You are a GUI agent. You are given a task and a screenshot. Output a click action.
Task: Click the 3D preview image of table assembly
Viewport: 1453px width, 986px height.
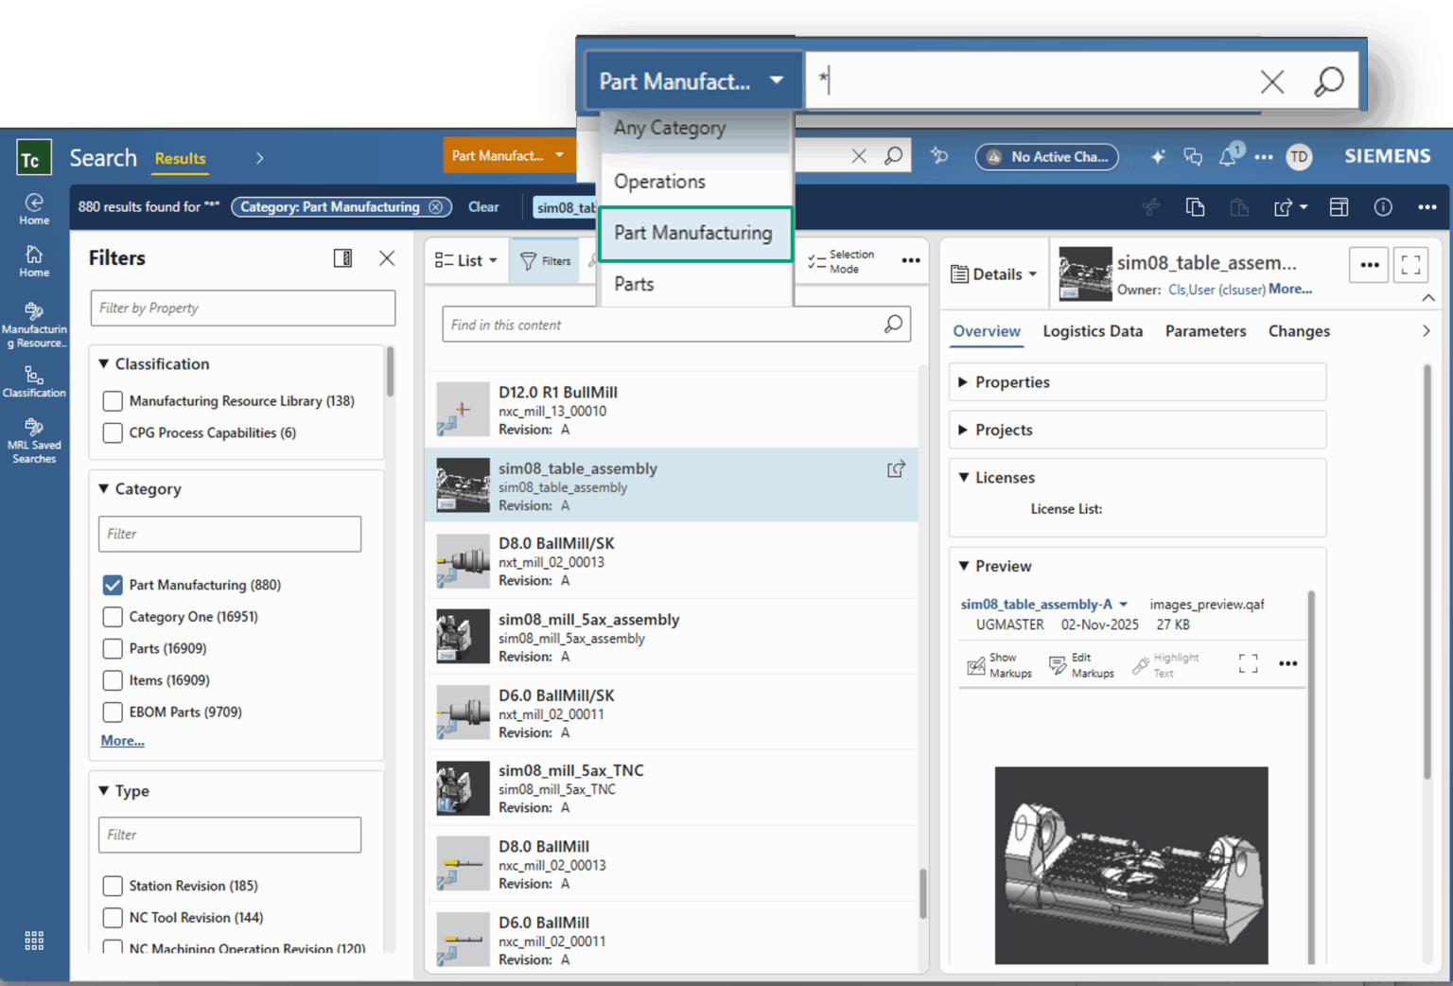tap(1131, 865)
